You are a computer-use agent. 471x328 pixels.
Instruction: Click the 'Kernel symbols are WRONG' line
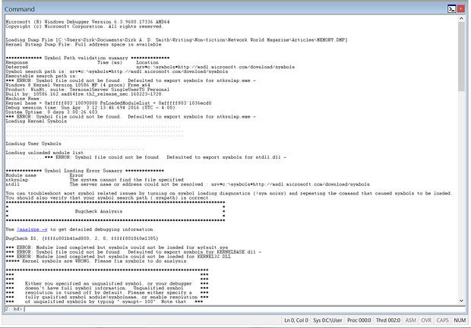tap(97, 260)
